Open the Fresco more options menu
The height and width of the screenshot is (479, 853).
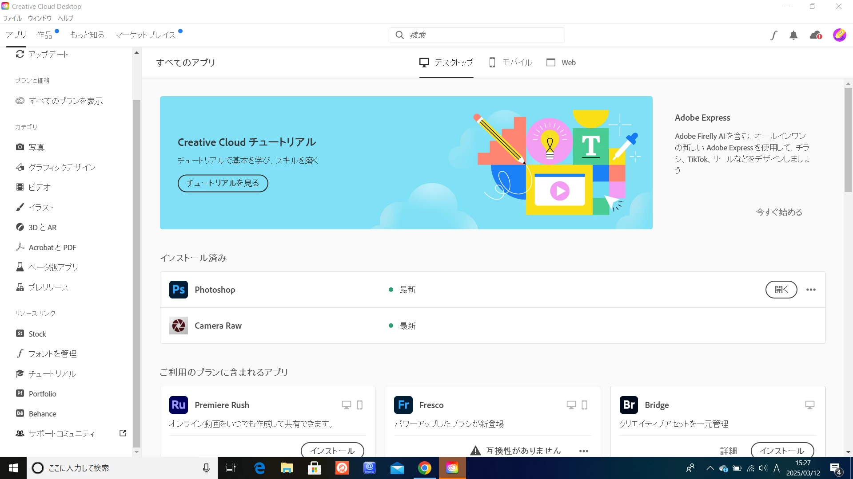pos(584,451)
